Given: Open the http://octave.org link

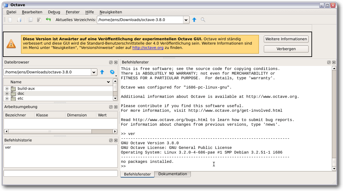Looking at the screenshot, I should pyautogui.click(x=148, y=48).
